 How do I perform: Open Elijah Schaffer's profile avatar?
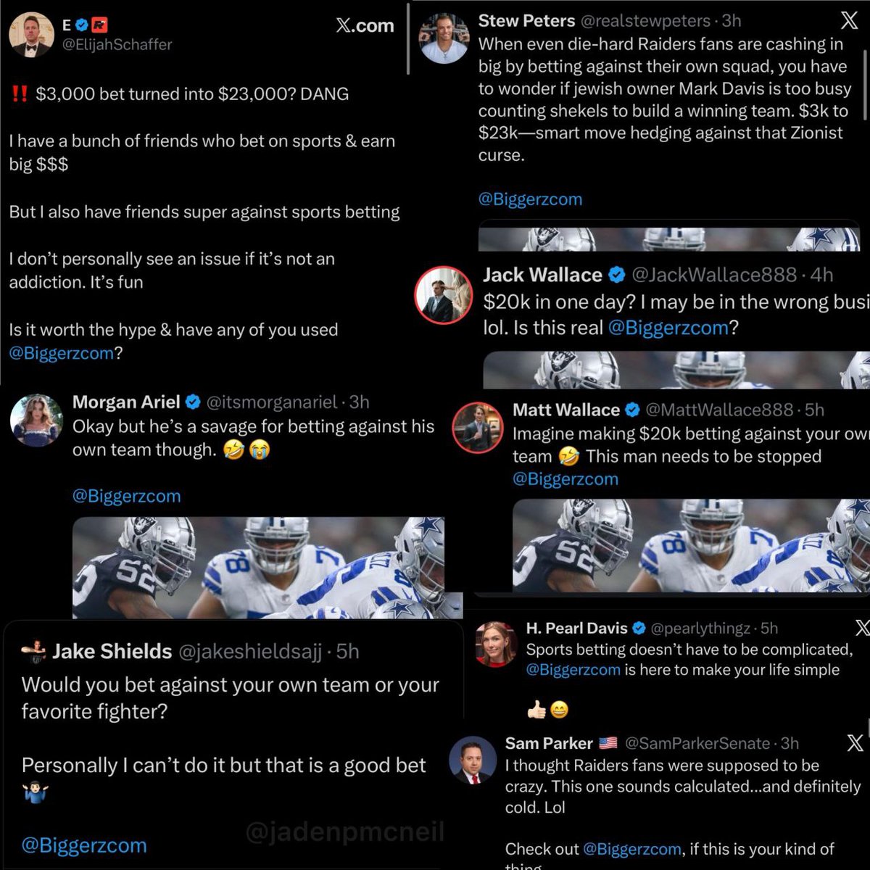(x=31, y=34)
